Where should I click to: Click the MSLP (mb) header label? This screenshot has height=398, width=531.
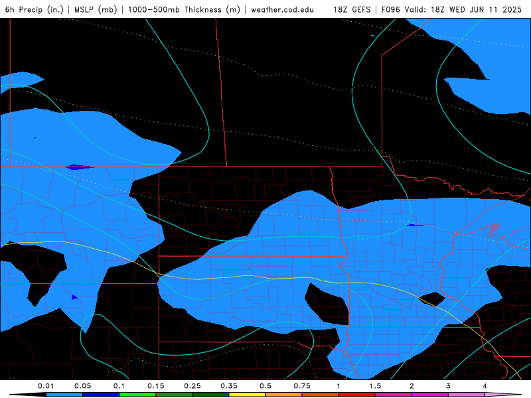96,9
